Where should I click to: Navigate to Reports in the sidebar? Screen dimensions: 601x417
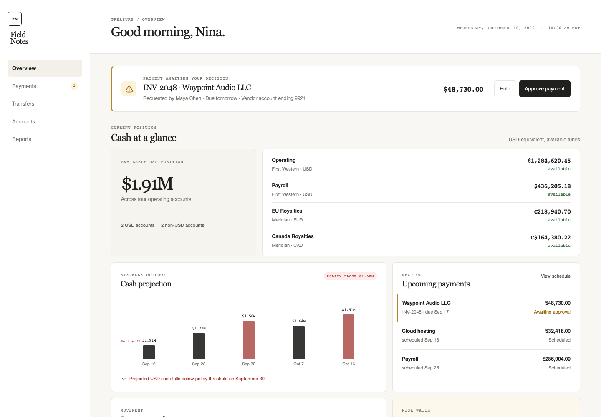45,139
